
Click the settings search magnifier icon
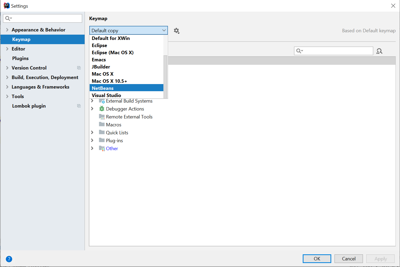click(x=8, y=18)
